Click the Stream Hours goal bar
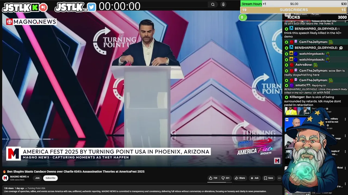This screenshot has height=195, width=348. pyautogui.click(x=294, y=4)
